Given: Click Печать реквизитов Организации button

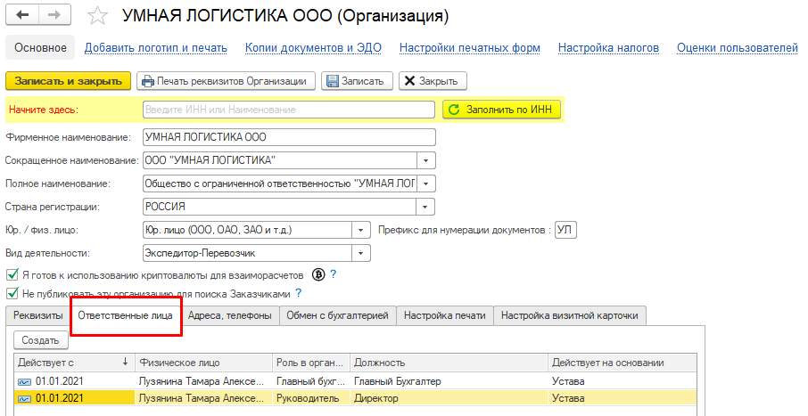Looking at the screenshot, I should click(226, 81).
